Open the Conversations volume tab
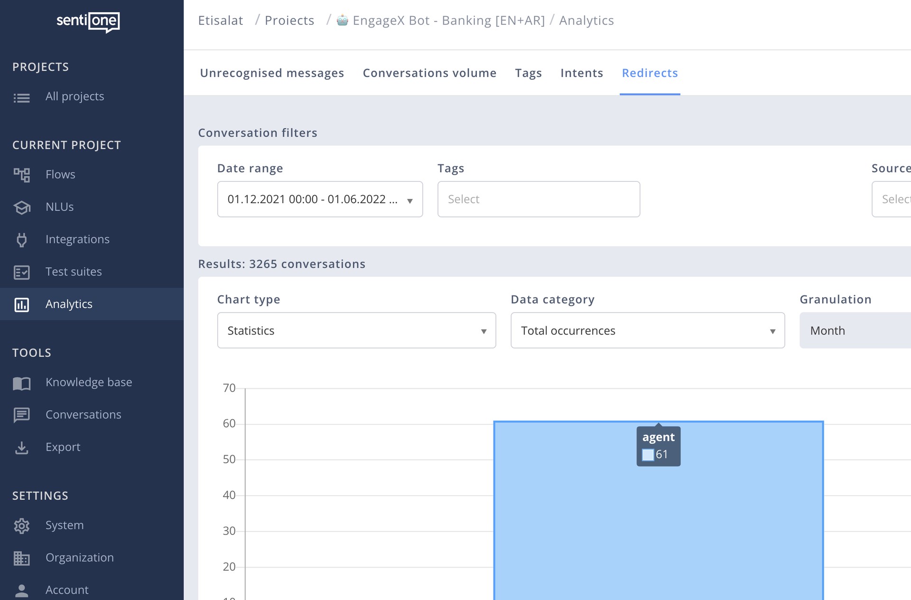Viewport: 911px width, 600px height. coord(429,73)
